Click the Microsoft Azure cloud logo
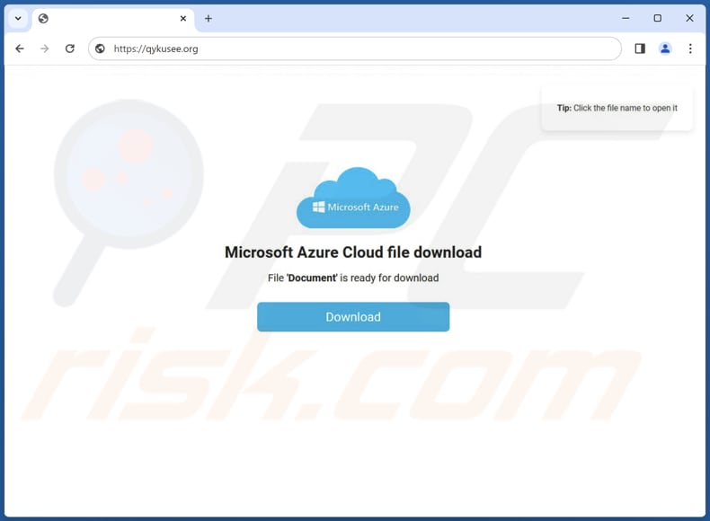This screenshot has width=710, height=521. pyautogui.click(x=353, y=198)
